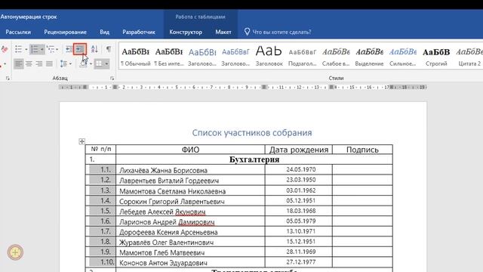Click the lightbulb Tell Me icon
The height and width of the screenshot is (272, 483).
(x=247, y=32)
